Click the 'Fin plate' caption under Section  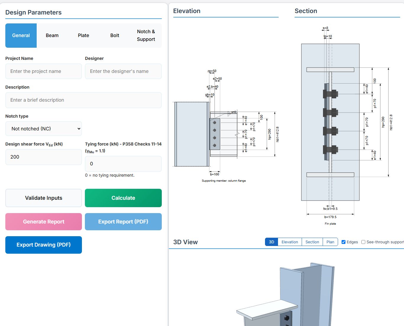[330, 224]
